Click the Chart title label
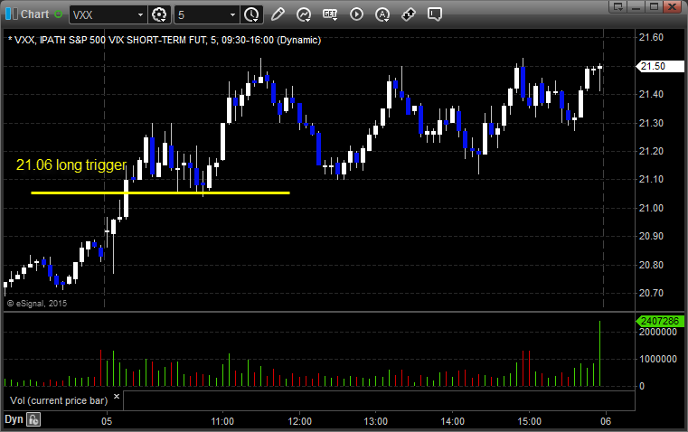 [34, 14]
